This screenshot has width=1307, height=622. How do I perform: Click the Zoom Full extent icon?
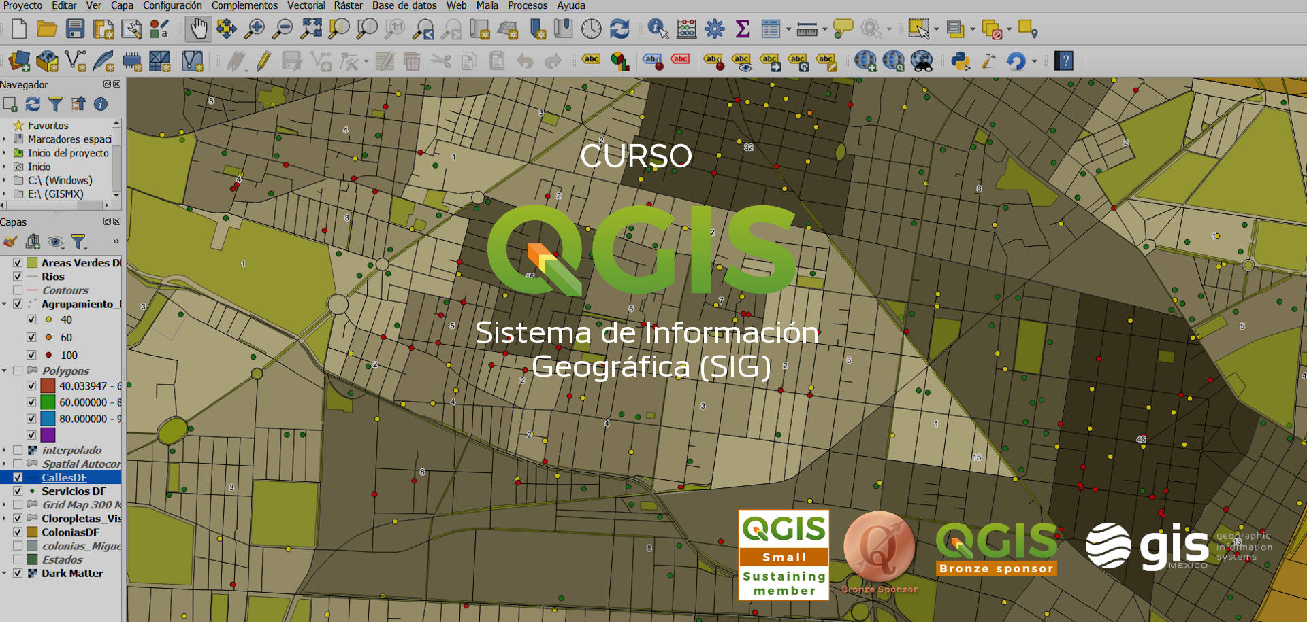(311, 29)
